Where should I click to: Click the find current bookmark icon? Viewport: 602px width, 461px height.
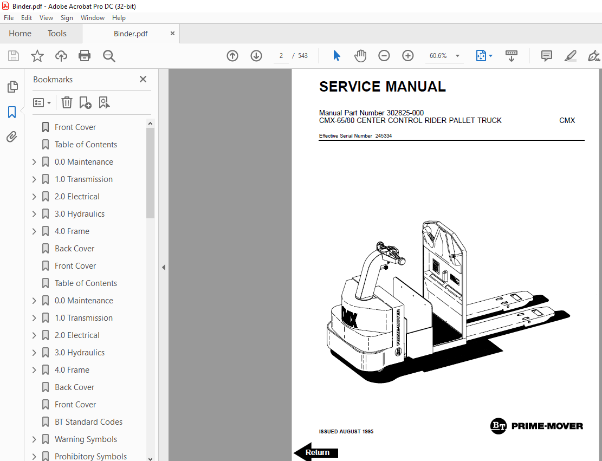tap(104, 102)
